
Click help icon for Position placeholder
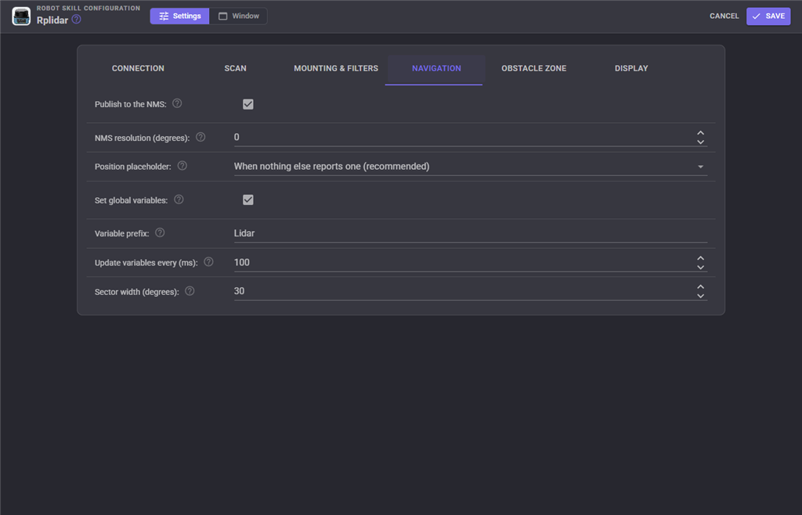[182, 166]
